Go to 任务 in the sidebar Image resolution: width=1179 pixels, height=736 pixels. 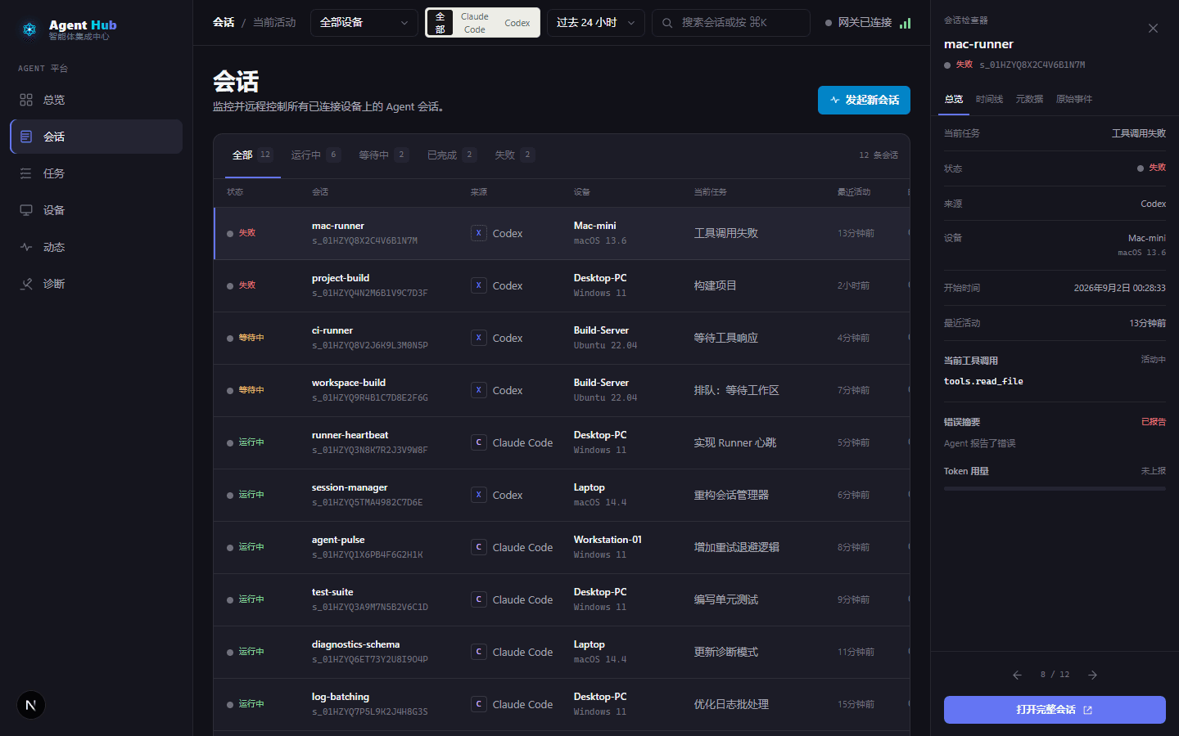96,173
